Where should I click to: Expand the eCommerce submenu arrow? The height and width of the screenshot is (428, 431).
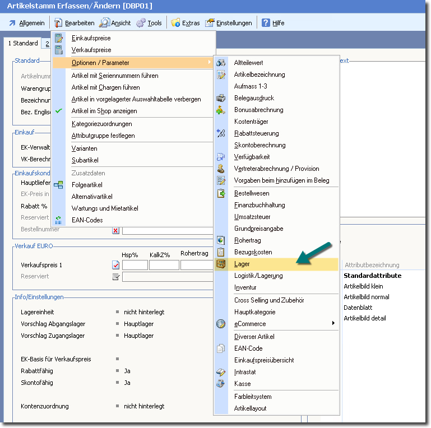pos(333,323)
